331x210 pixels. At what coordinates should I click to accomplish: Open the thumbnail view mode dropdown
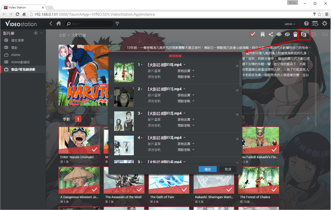click(315, 34)
